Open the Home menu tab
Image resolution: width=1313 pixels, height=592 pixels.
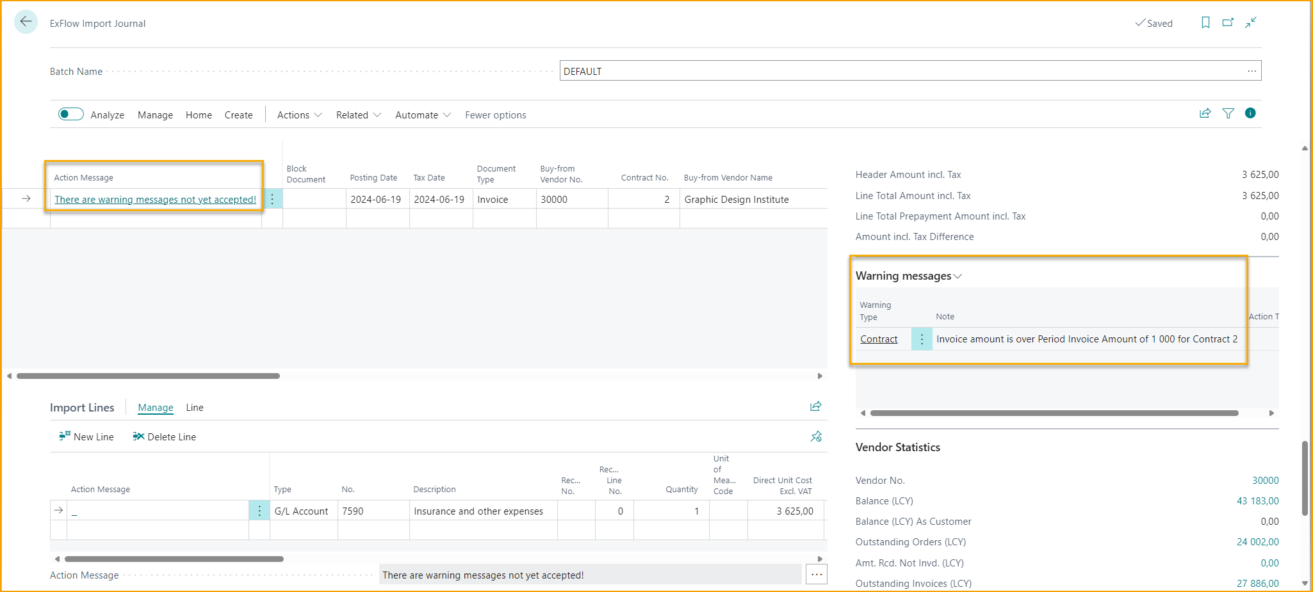[199, 115]
